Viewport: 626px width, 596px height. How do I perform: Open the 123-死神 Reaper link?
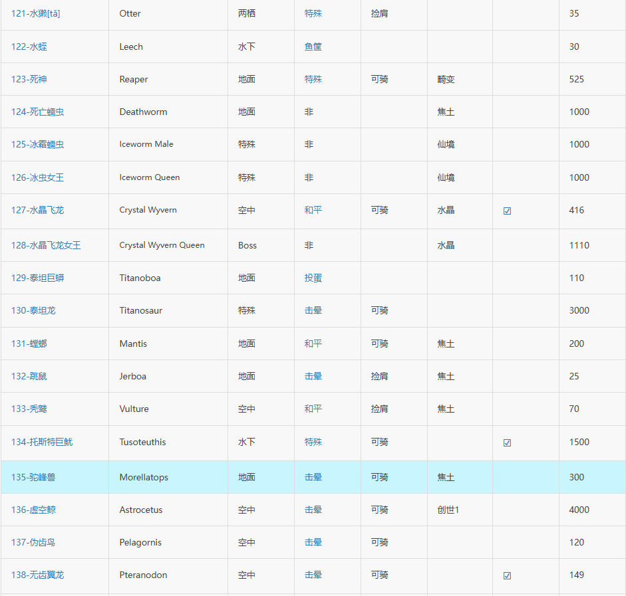coord(29,79)
